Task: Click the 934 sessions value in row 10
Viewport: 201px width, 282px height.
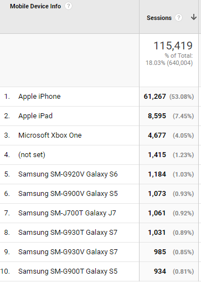Action: pos(160,271)
